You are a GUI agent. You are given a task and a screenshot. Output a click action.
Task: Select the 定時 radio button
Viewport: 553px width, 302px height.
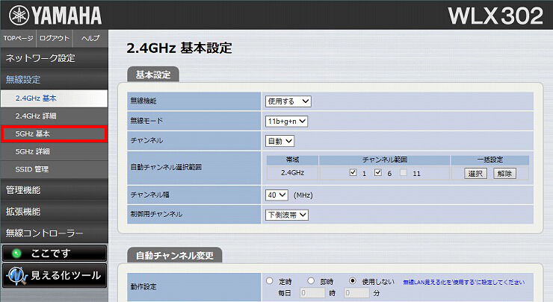click(270, 281)
